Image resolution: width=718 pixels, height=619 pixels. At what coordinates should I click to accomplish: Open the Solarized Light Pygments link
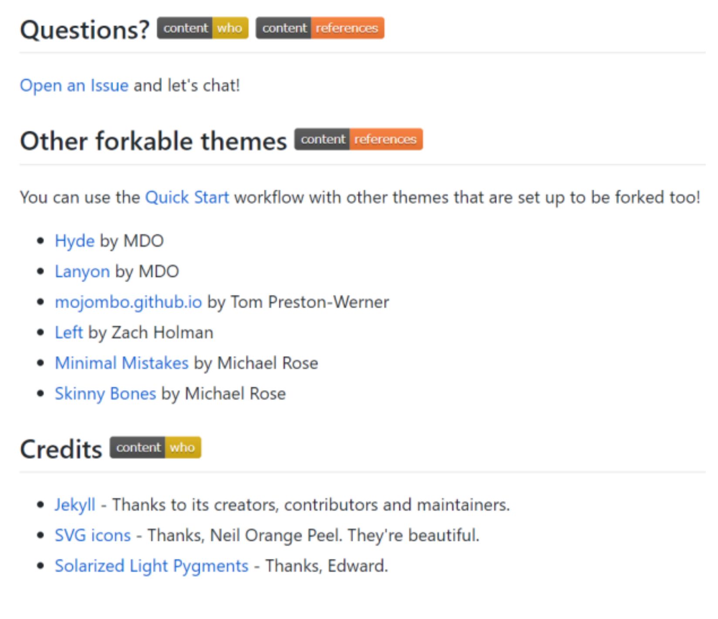(x=152, y=566)
